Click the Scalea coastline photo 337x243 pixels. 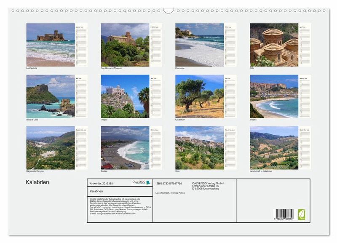(x=125, y=148)
